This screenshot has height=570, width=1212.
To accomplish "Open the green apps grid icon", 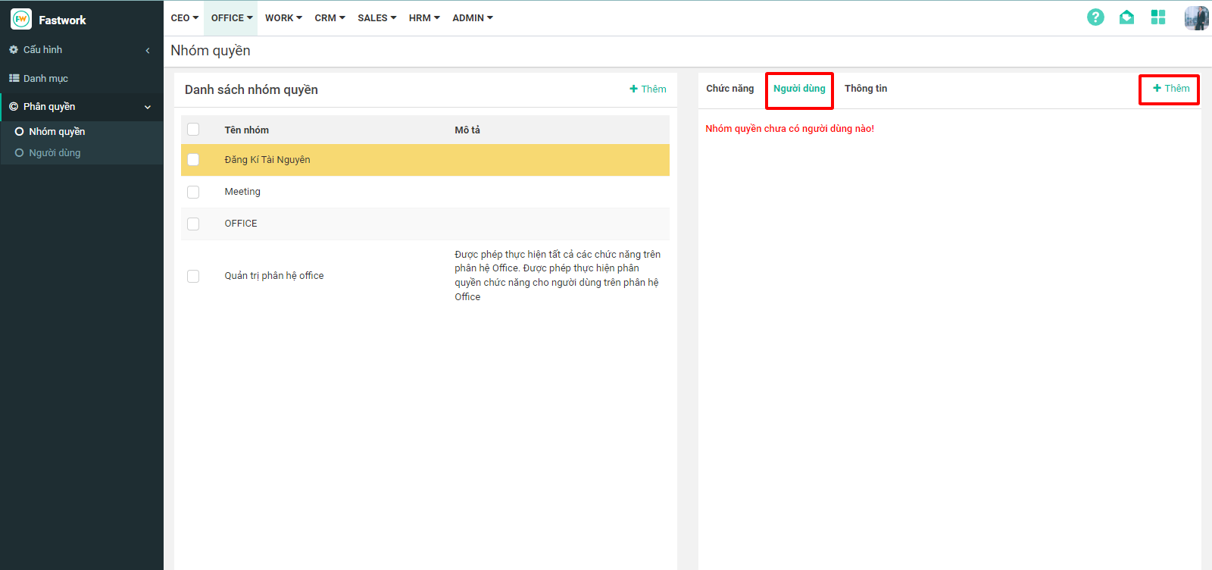I will [1157, 17].
